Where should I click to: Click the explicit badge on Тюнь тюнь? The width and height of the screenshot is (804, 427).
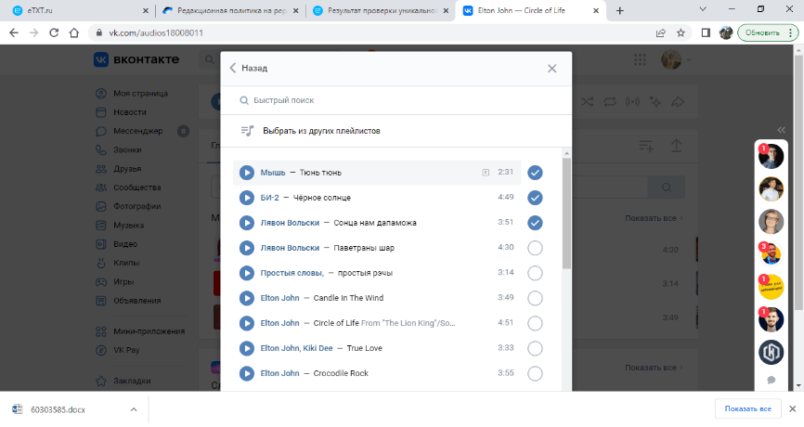[x=485, y=173]
